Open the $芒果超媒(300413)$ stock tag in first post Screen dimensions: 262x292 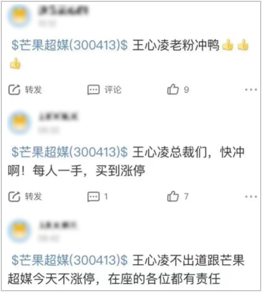tap(70, 45)
